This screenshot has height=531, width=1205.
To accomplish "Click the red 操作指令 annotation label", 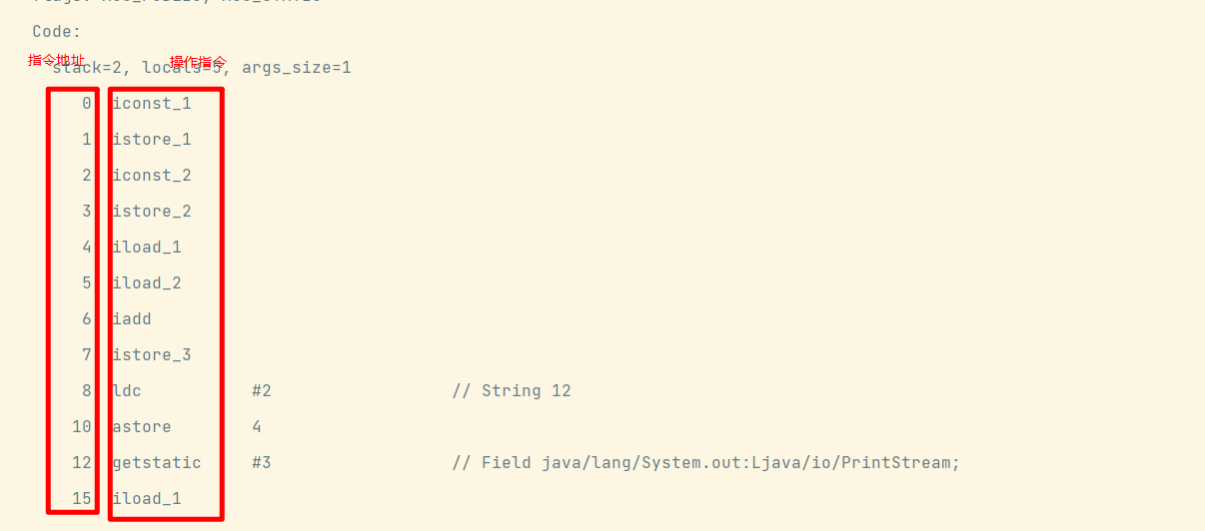I will pyautogui.click(x=198, y=62).
